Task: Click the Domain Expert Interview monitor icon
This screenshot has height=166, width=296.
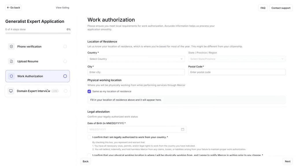Action: (x=11, y=91)
